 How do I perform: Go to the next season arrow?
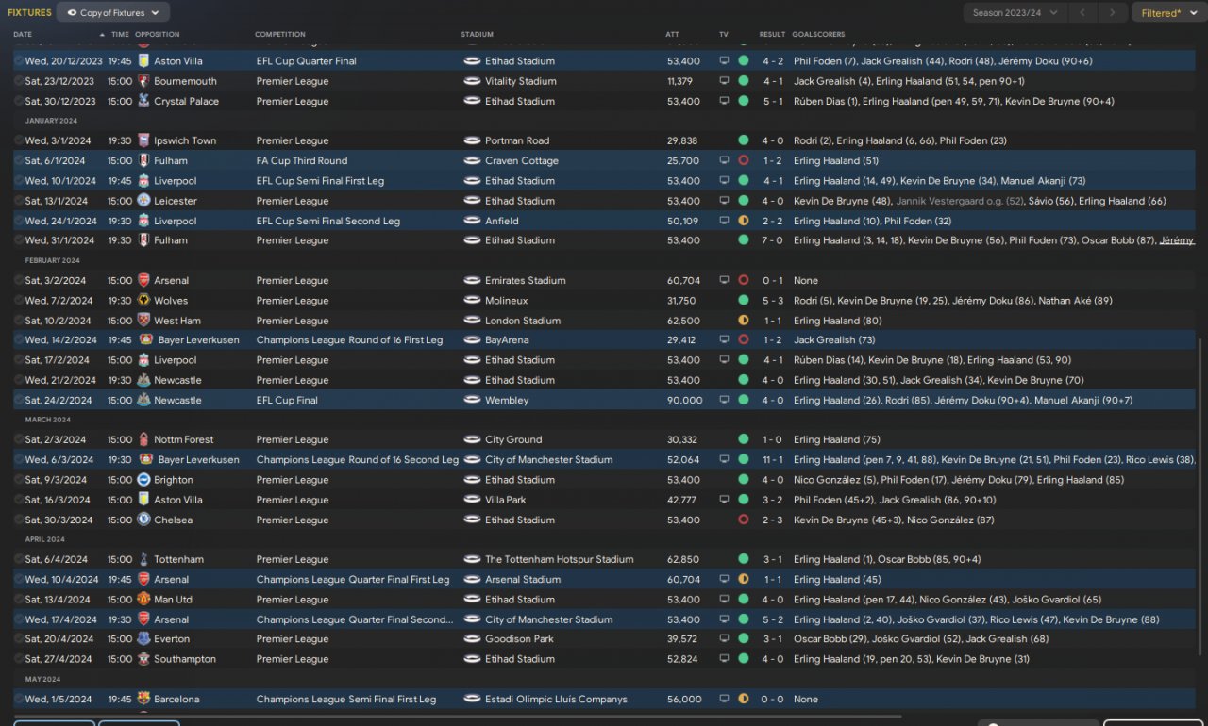click(1113, 13)
